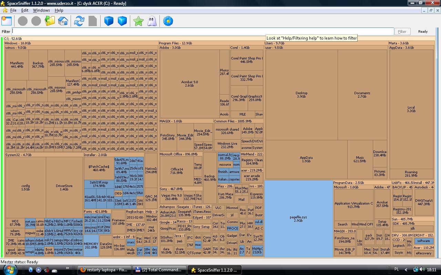Click the puzzle icon left of File menu
This screenshot has width=441, height=275.
click(x=5, y=10)
